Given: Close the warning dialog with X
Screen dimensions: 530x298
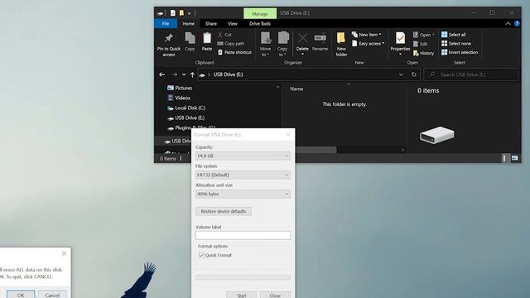Looking at the screenshot, I should point(65,253).
